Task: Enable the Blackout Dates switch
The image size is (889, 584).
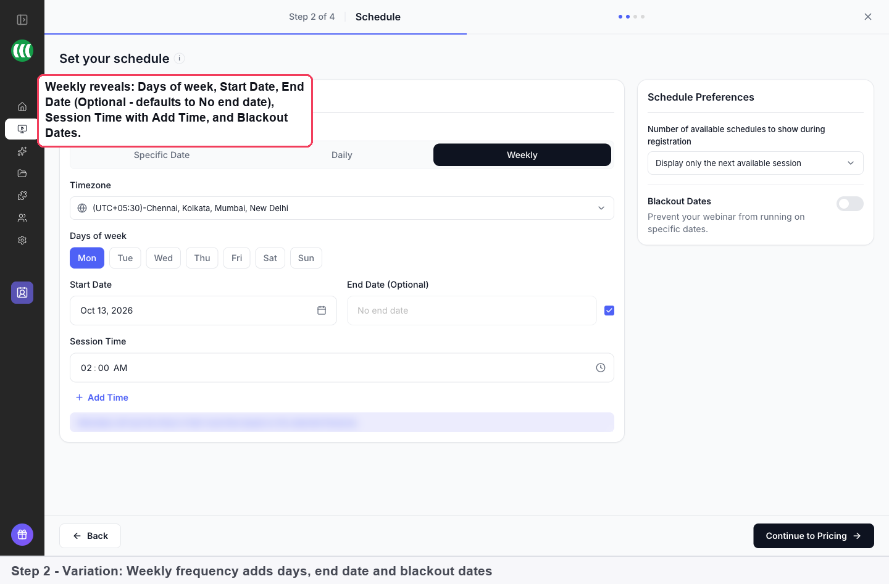Action: (x=850, y=204)
